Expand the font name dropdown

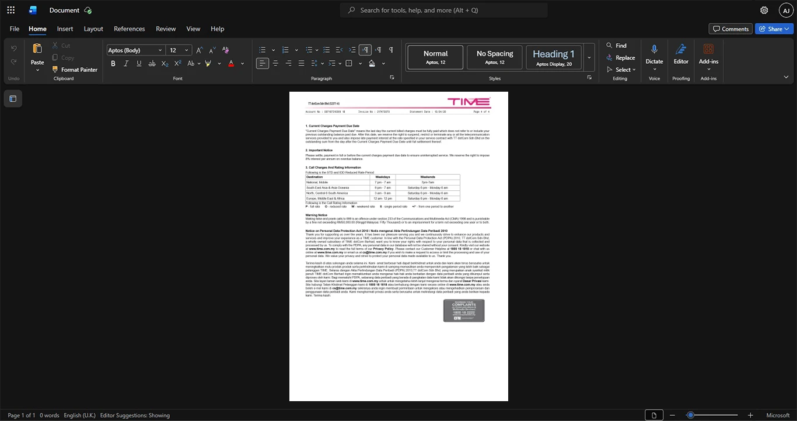pos(160,50)
